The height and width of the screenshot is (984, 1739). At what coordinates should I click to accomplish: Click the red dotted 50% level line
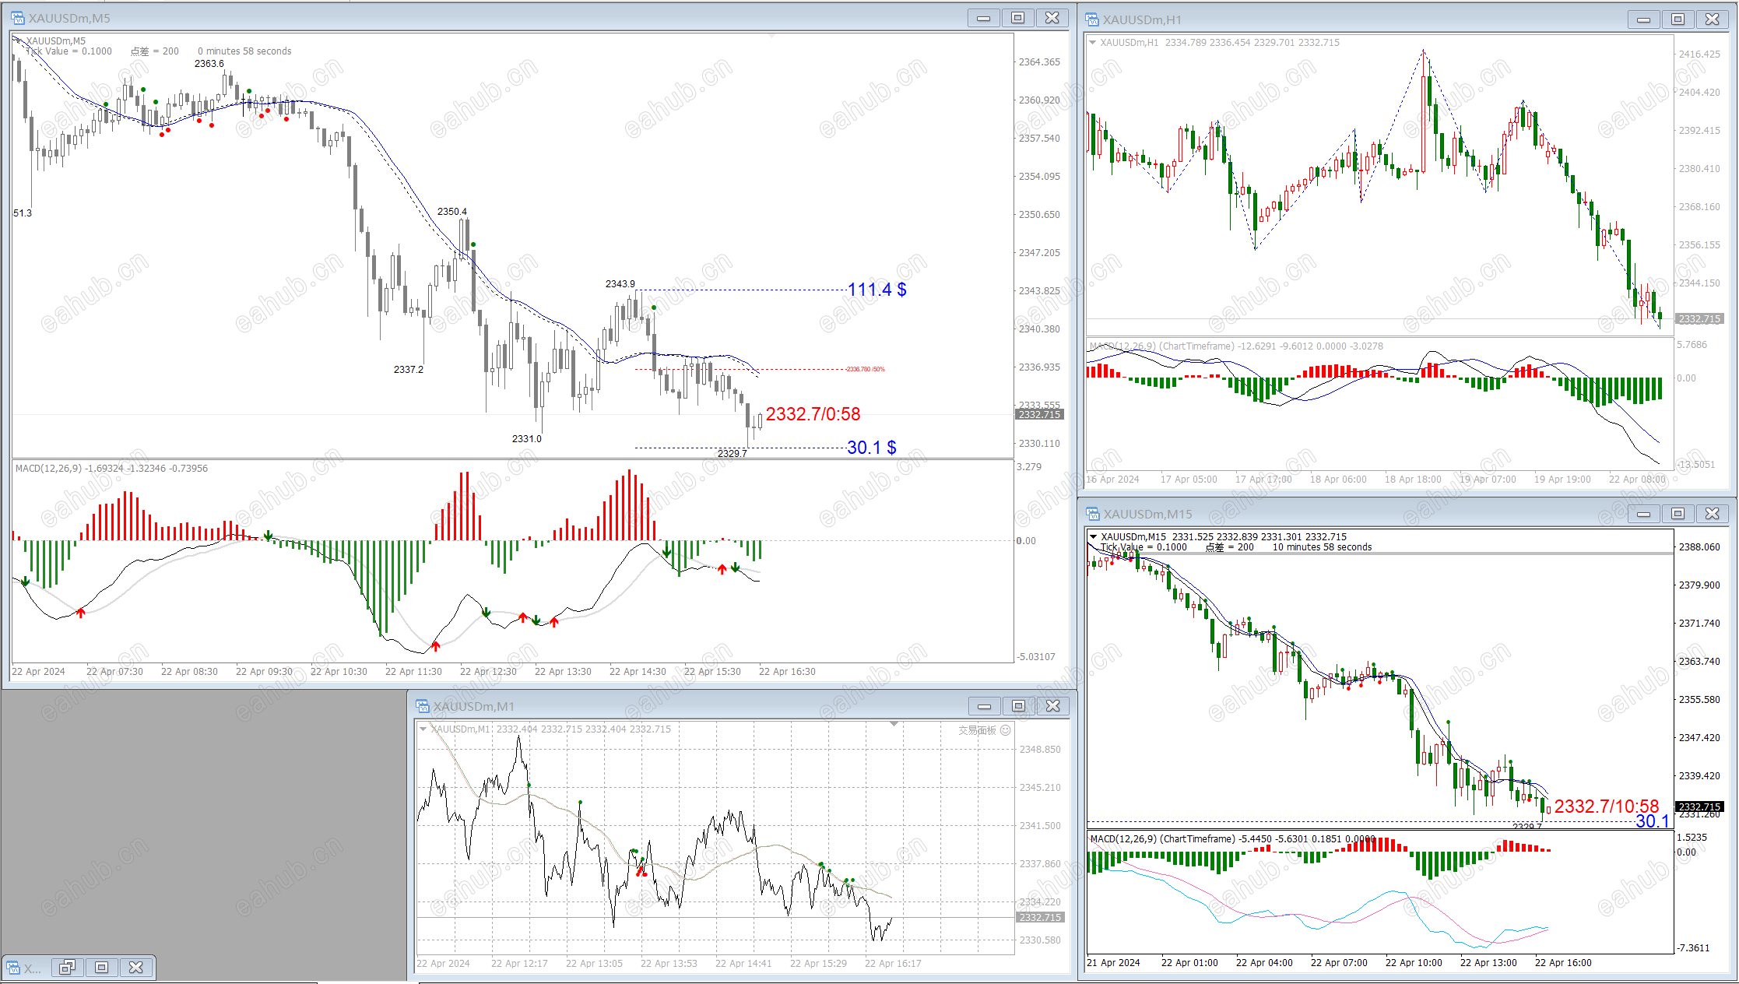click(x=740, y=369)
